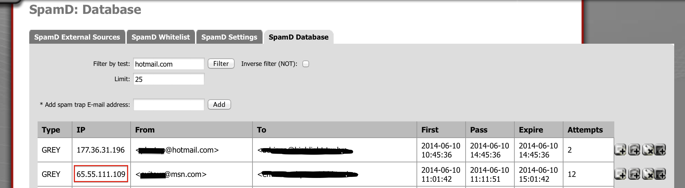Click into the Limit input field
Screen dimensions: 685x188
pos(169,79)
